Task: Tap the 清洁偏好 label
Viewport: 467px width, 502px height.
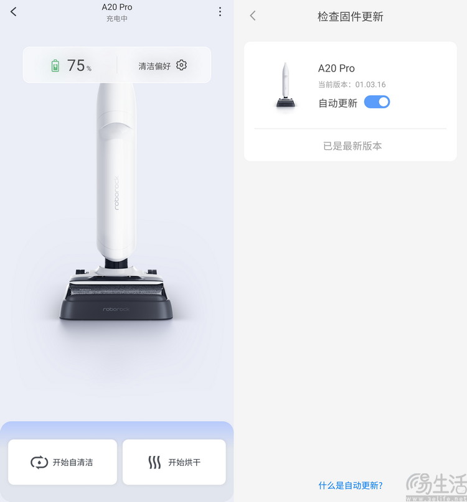Action: 154,66
